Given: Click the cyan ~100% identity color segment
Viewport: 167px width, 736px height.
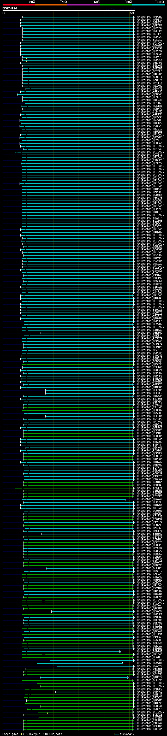Looking at the screenshot, I should pos(148,5).
